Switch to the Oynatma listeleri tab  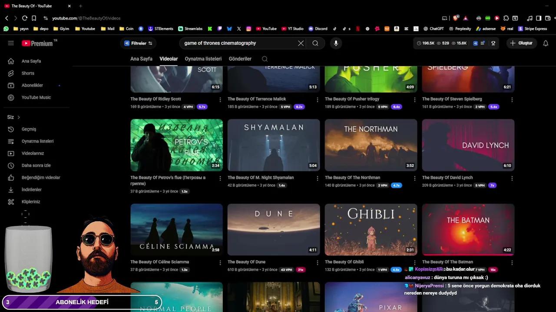click(x=203, y=59)
